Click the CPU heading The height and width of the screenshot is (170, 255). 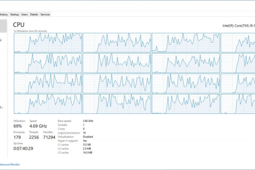19,25
